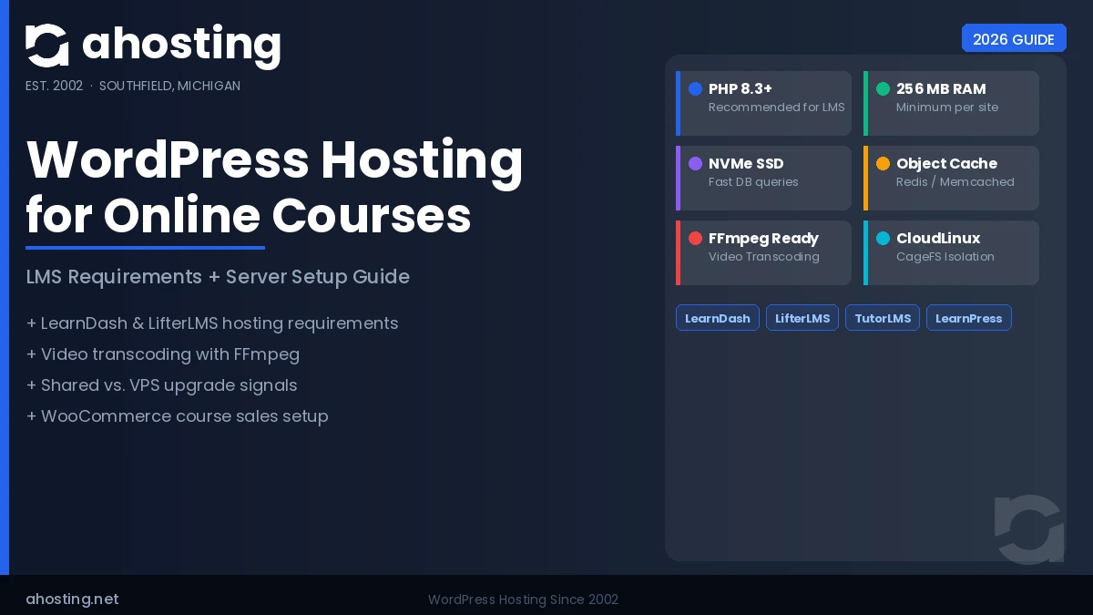Click '+ Shared vs. VPS upgrade signals' bullet

point(161,385)
